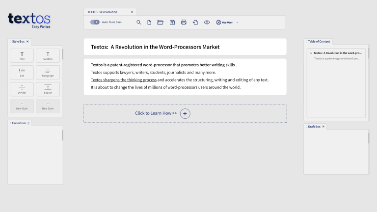This screenshot has width=377, height=212.
Task: Open the Draft Box panel tab
Action: coord(314,127)
